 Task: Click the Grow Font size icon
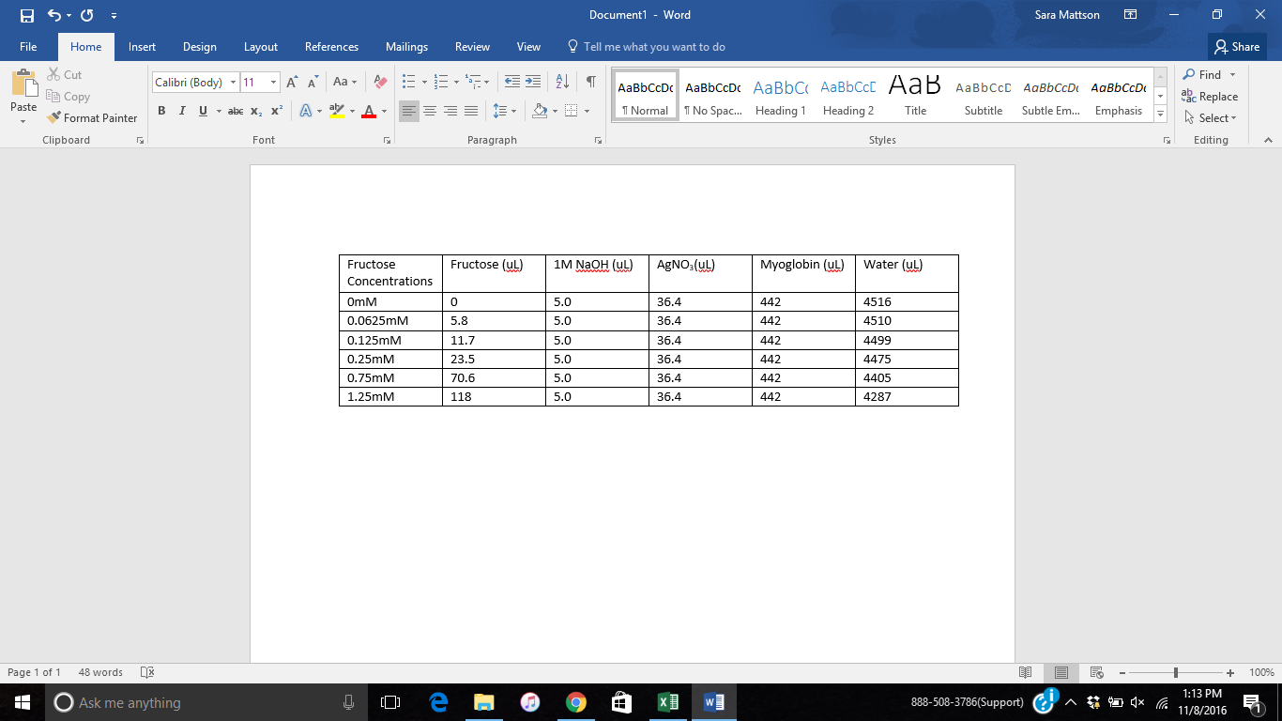pyautogui.click(x=292, y=83)
